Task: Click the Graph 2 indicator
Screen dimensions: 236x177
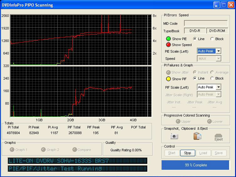Action: click(x=43, y=150)
